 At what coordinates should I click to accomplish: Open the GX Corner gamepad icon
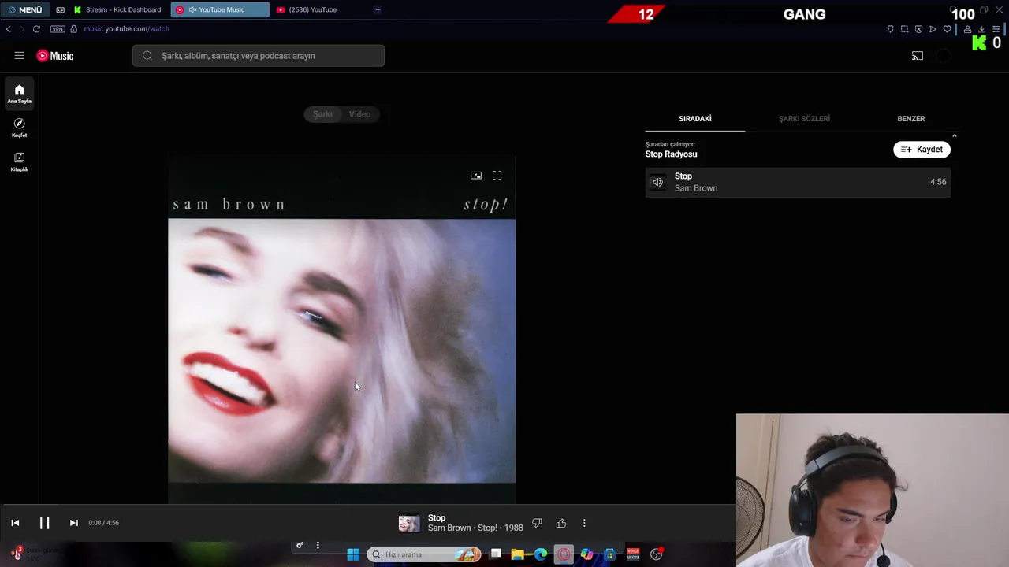[x=60, y=9]
